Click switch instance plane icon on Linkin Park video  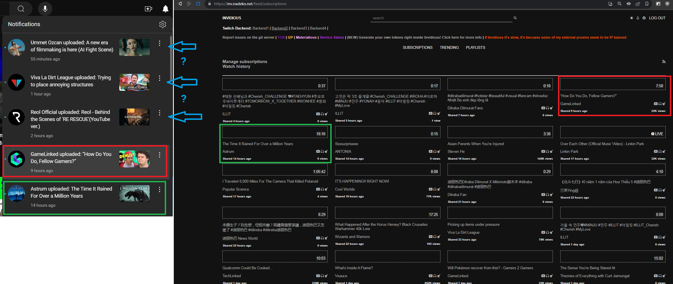[664, 151]
